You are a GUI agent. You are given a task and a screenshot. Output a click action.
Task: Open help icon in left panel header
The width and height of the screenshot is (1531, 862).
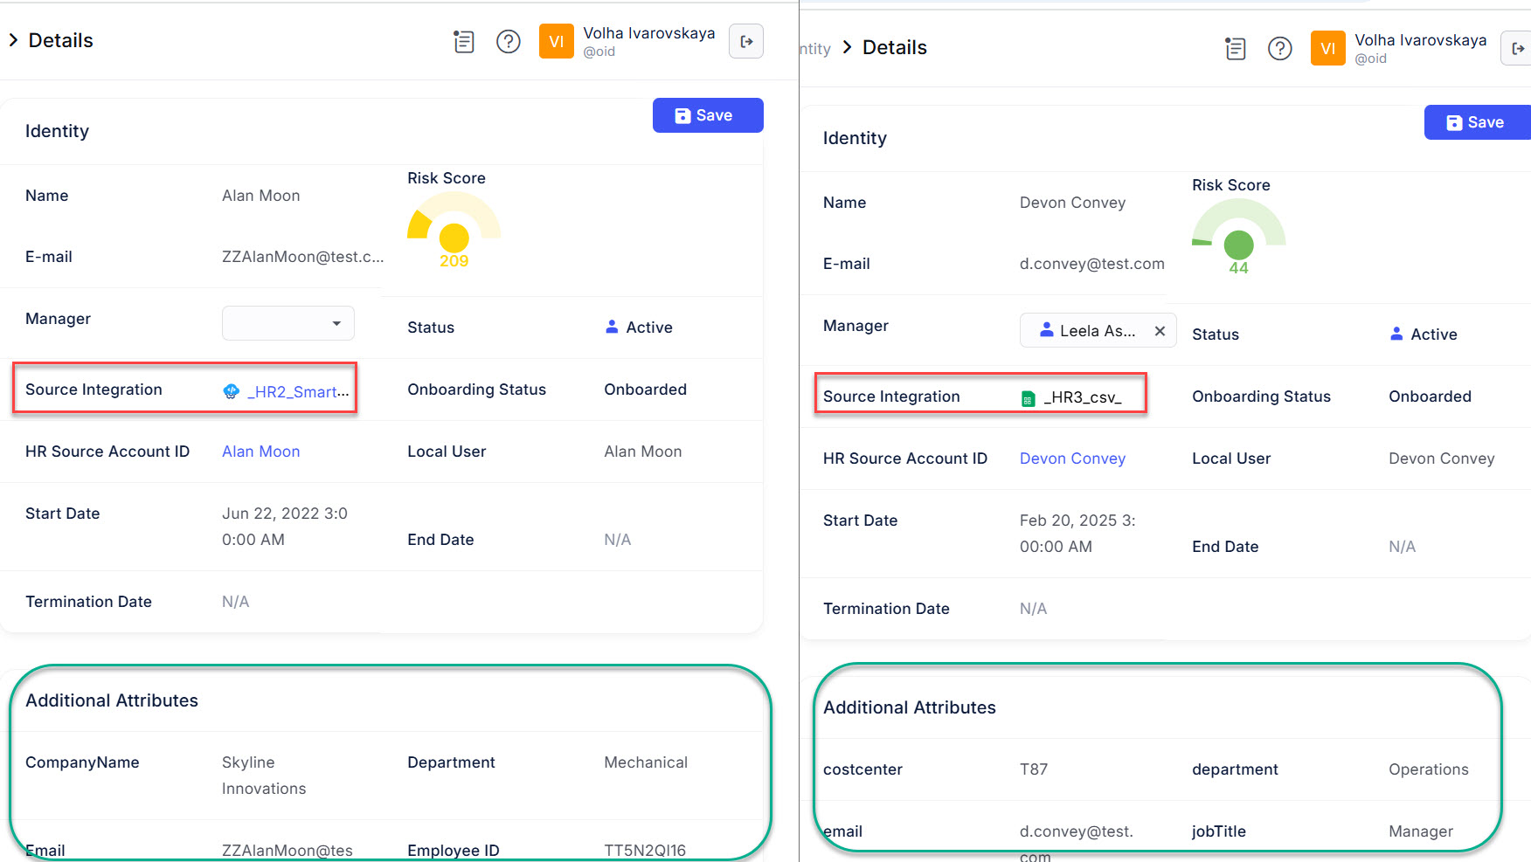[x=508, y=41]
